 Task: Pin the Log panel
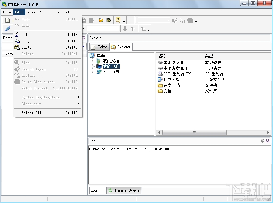[x=262, y=141]
